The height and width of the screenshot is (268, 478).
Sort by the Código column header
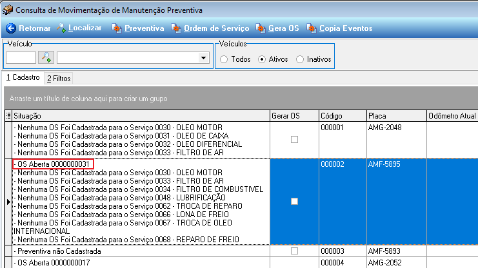click(x=343, y=116)
